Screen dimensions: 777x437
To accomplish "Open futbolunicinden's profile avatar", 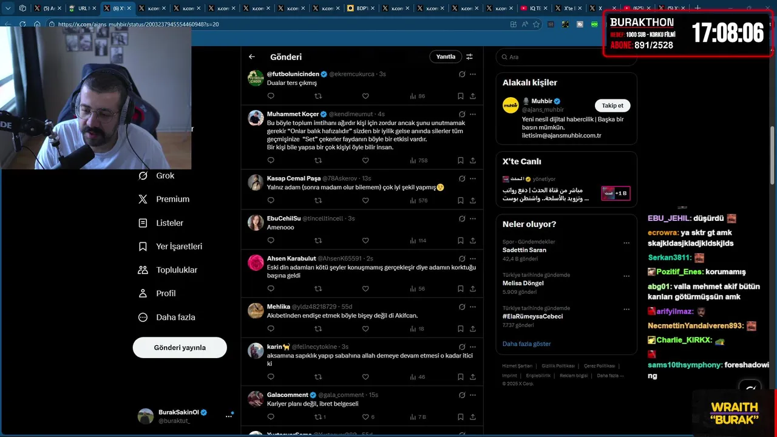I will tap(256, 78).
